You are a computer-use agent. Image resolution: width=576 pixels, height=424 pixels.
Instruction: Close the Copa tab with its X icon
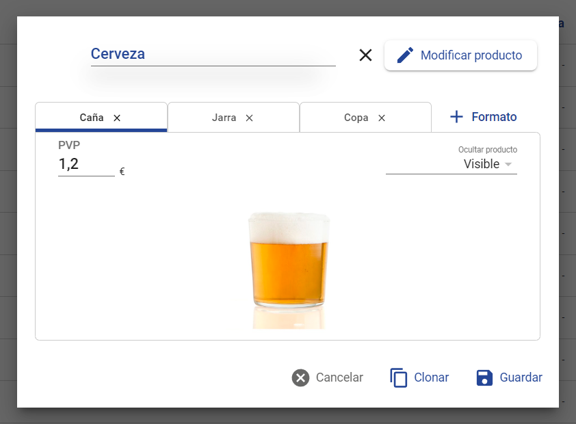(x=382, y=118)
